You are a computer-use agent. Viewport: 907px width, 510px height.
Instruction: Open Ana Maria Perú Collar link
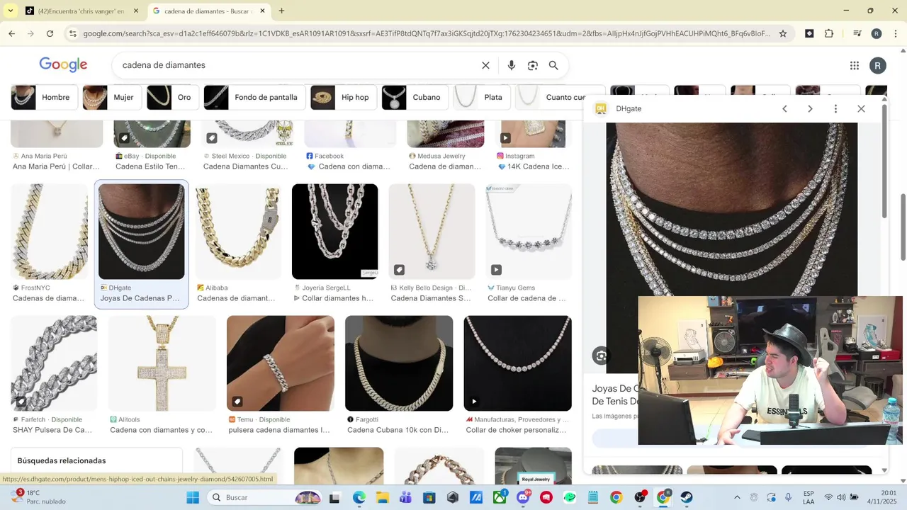56,166
